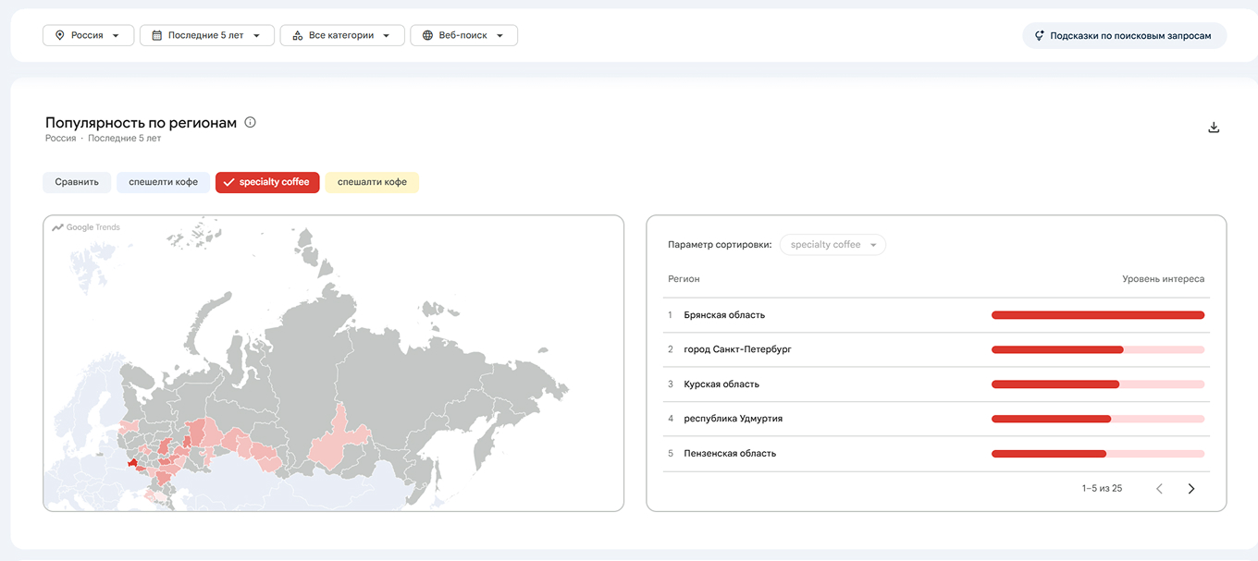
Task: Open the Параметр сортировки dropdown
Action: coord(832,245)
